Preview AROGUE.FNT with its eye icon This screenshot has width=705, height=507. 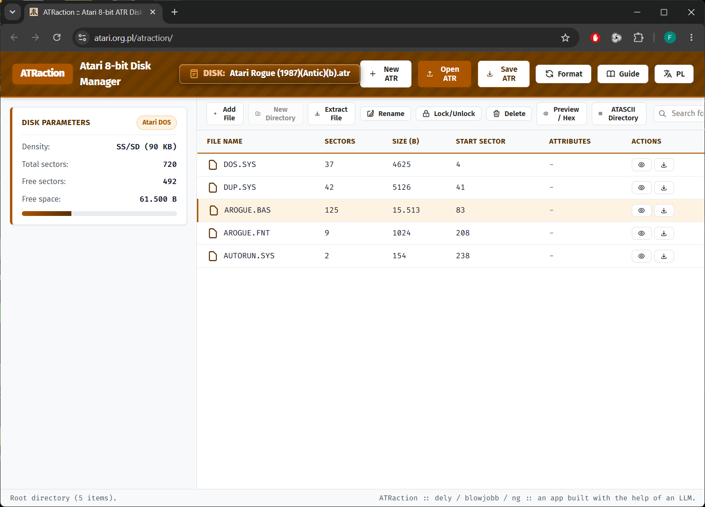click(x=641, y=233)
